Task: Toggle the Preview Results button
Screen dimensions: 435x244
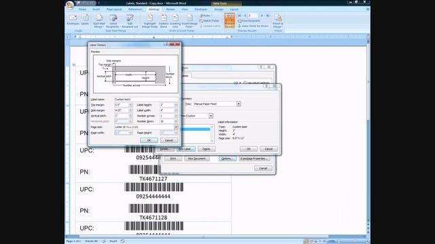Action: tap(230, 20)
